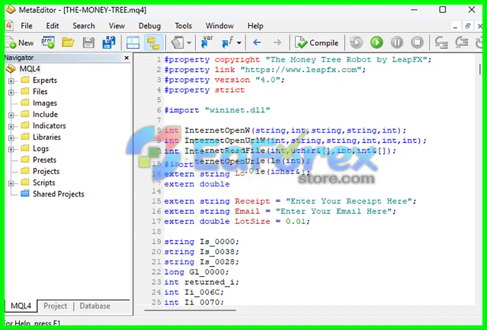The width and height of the screenshot is (487, 330).
Task: Click the Step Over debug icon
Action: [461, 42]
